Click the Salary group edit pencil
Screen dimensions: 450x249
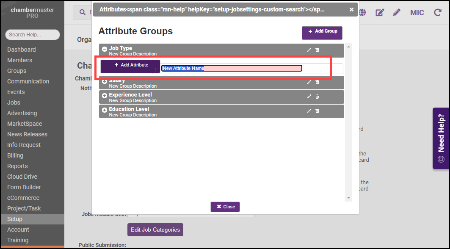click(309, 82)
